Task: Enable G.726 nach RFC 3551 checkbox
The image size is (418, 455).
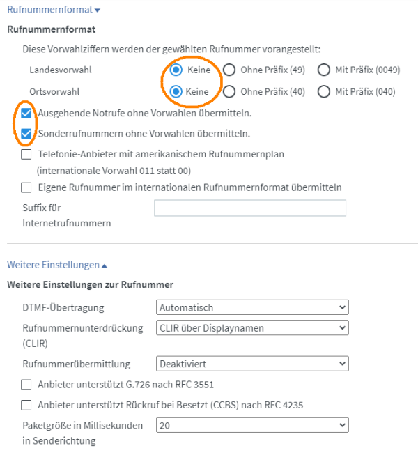Action: (x=26, y=385)
